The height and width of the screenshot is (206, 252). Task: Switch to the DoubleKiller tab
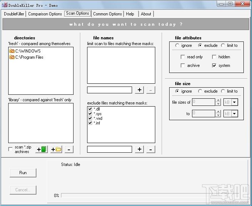14,14
